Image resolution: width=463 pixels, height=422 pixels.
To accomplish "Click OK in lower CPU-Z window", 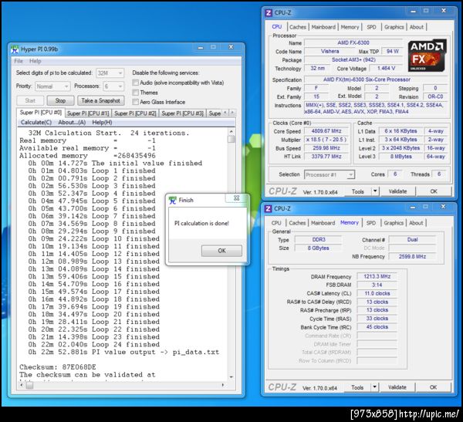I will point(433,387).
